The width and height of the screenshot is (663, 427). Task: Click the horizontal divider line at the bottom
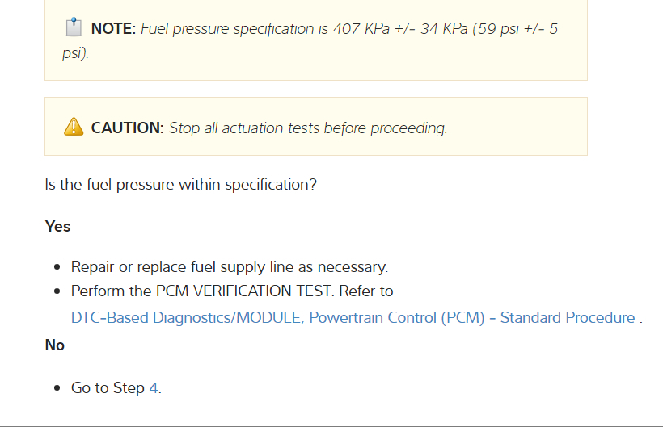pos(331,425)
